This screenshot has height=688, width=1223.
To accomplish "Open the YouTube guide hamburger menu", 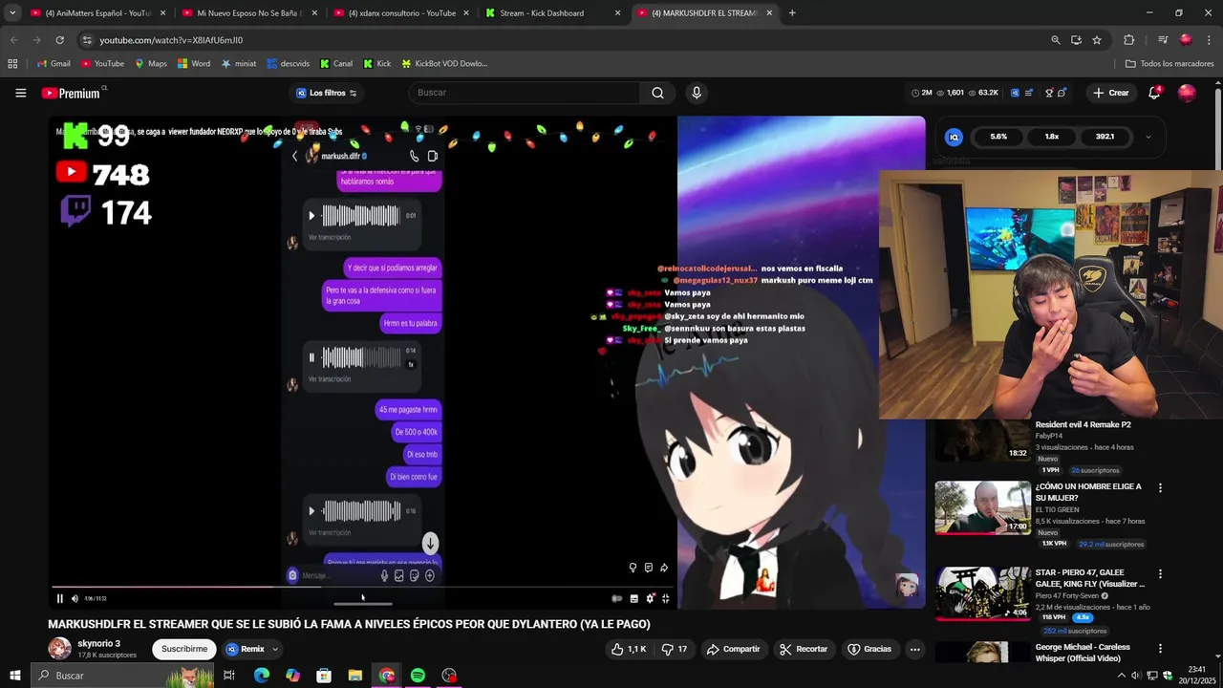I will click(20, 93).
